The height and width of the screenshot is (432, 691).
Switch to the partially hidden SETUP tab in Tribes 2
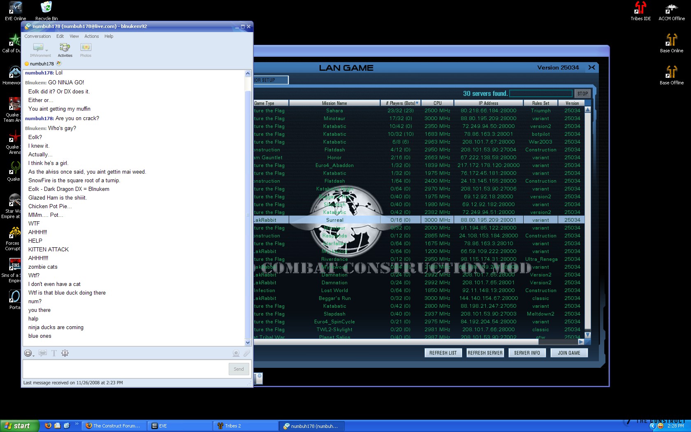pos(271,80)
